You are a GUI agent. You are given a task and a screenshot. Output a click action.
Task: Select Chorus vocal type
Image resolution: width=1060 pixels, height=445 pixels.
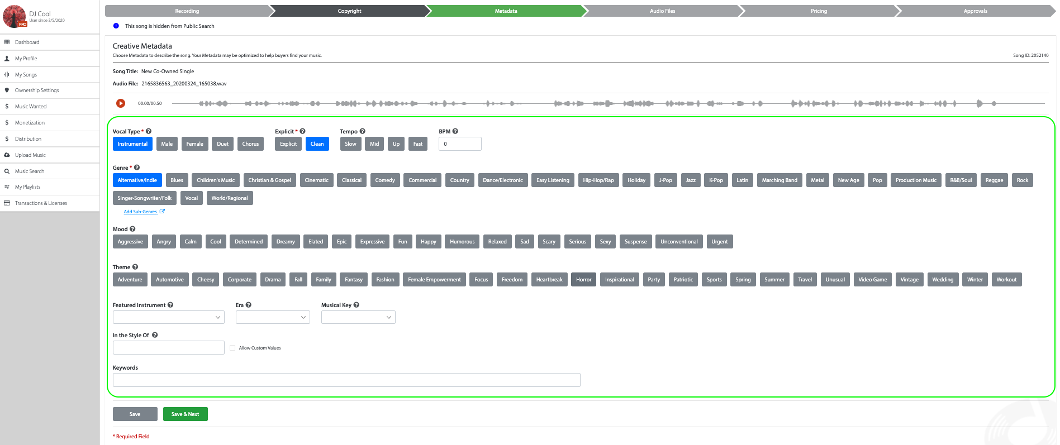[250, 144]
